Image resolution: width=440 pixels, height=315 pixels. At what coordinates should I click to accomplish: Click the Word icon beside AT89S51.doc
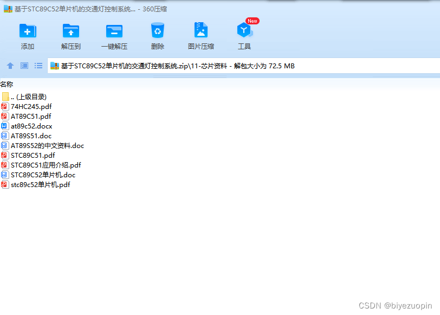point(4,136)
